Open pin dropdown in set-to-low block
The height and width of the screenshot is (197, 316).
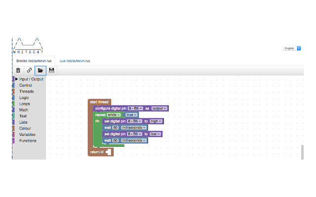click(x=134, y=134)
